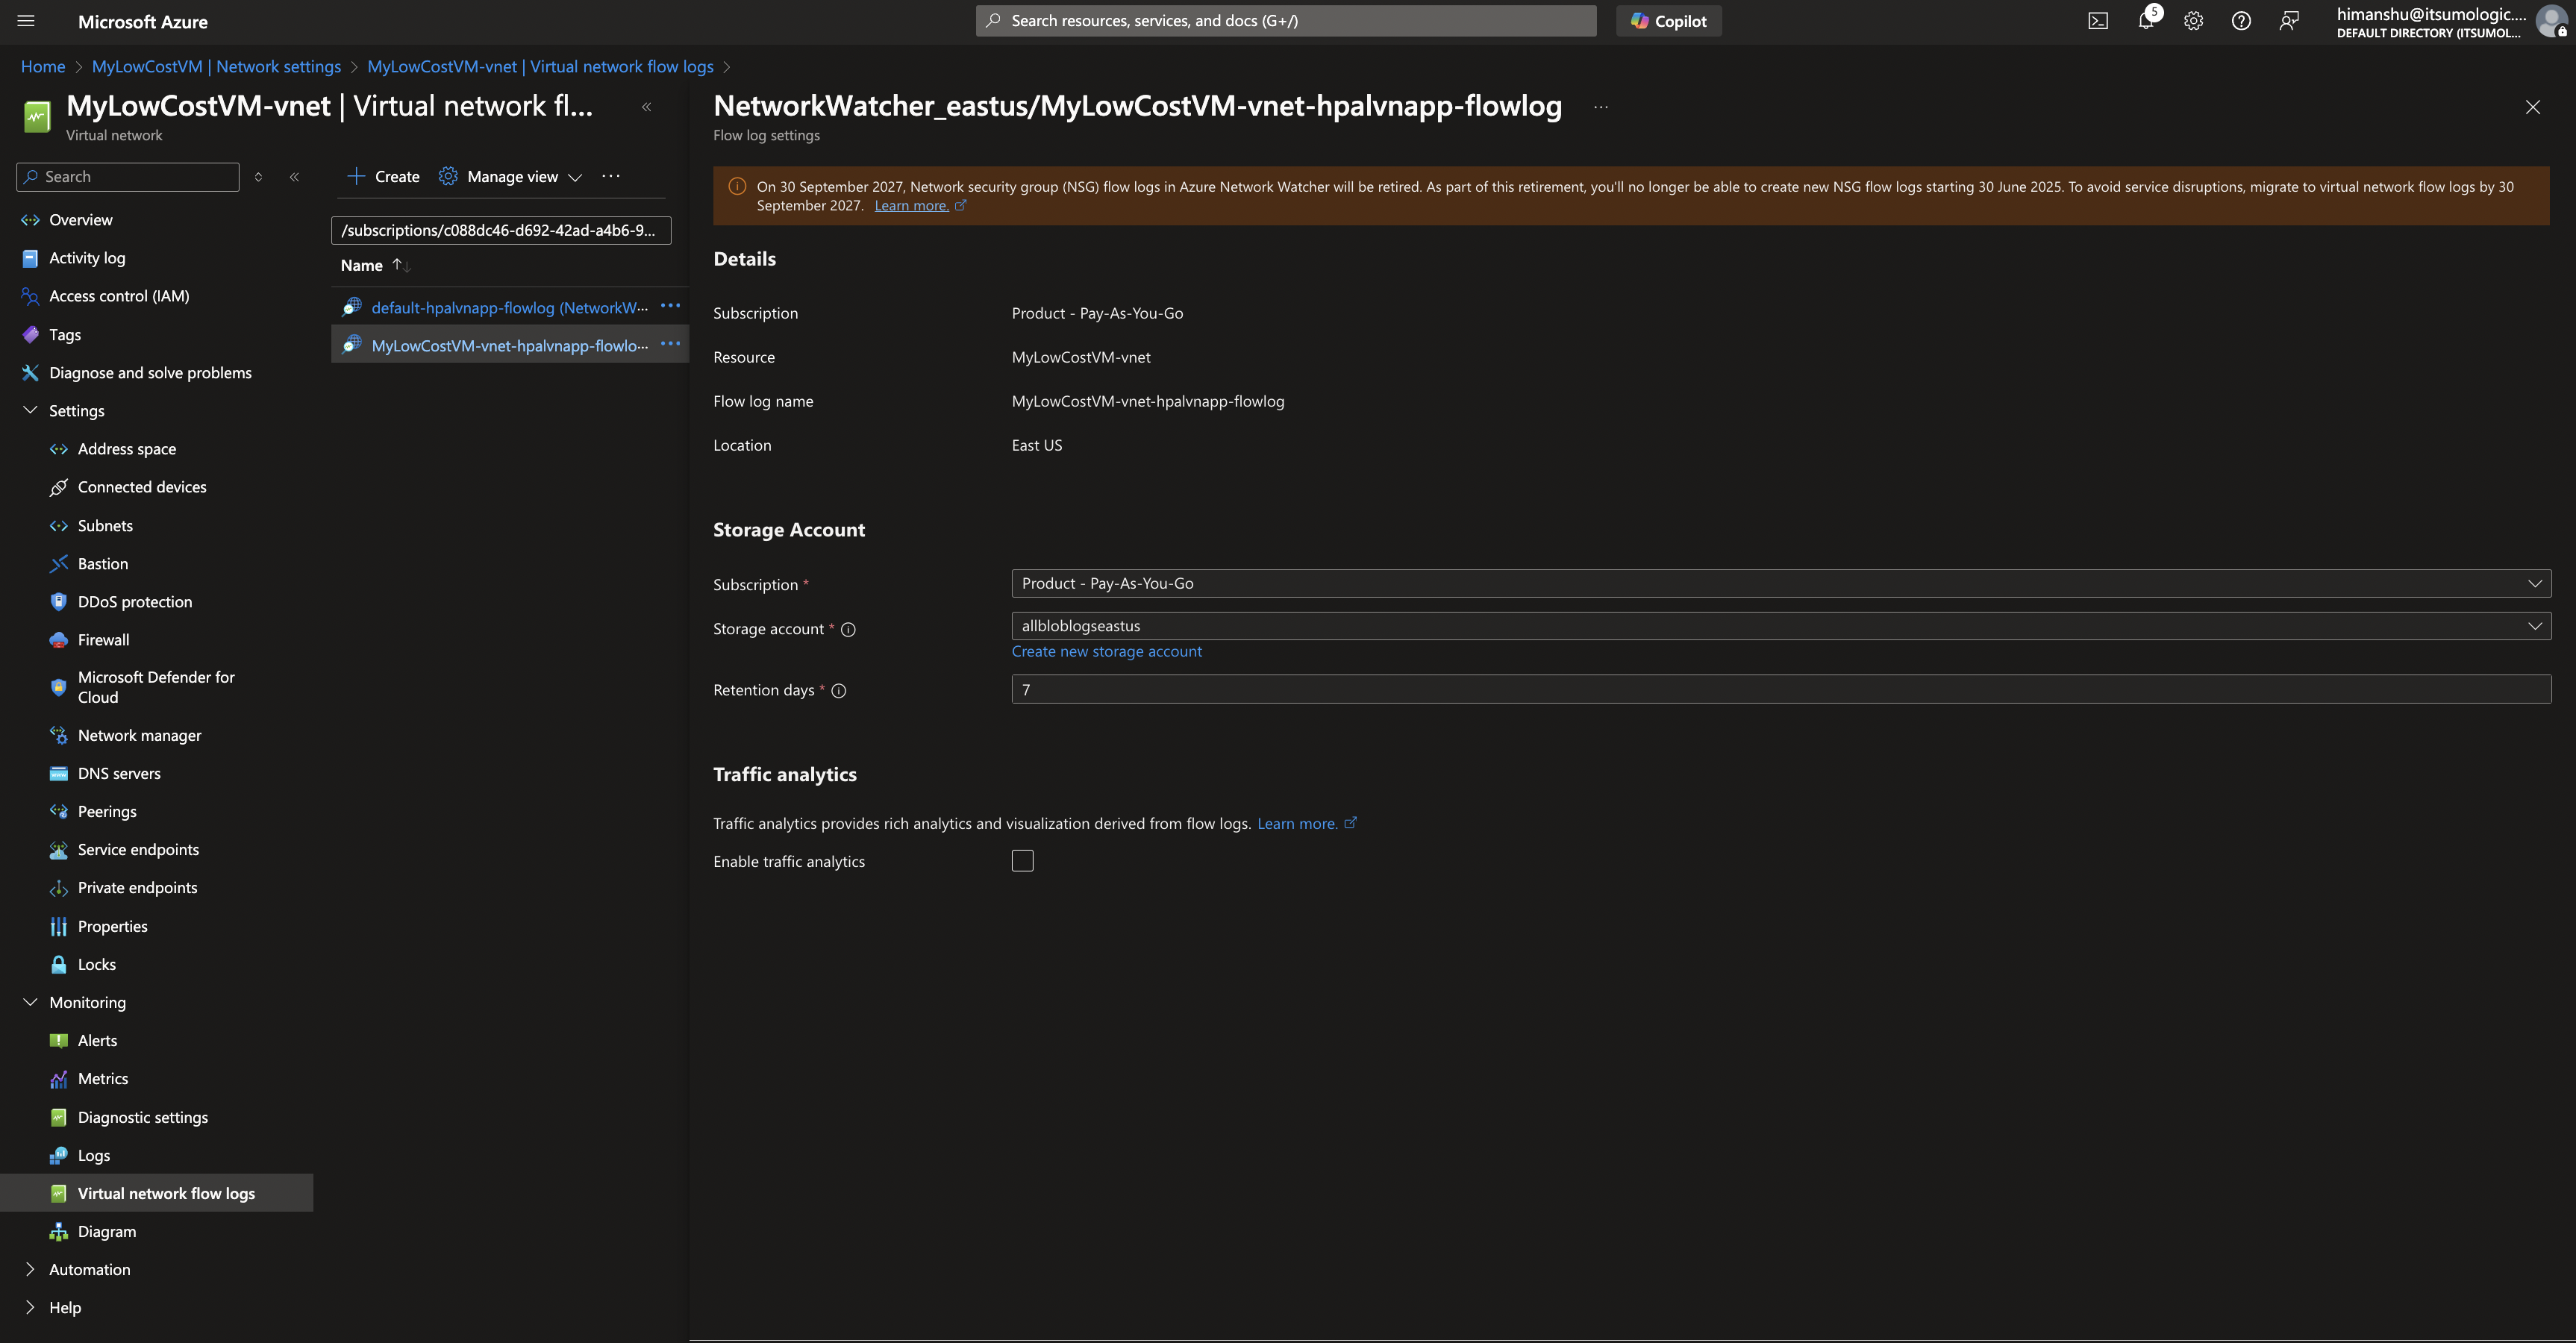Open DDoS protection settings

(x=135, y=601)
